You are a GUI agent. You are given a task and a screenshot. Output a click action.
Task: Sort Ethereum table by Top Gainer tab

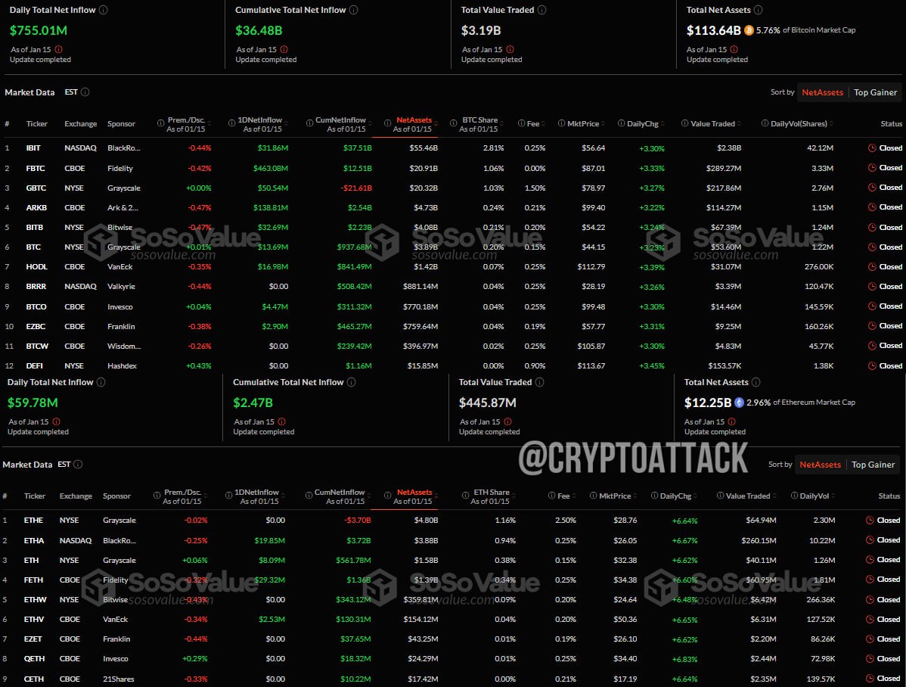point(873,465)
